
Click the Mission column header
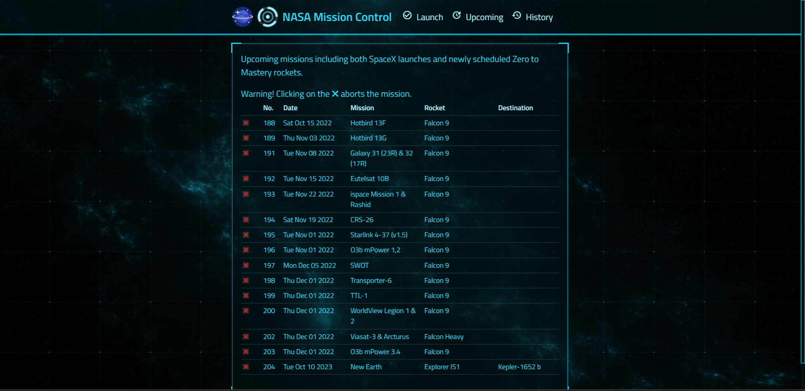click(362, 108)
